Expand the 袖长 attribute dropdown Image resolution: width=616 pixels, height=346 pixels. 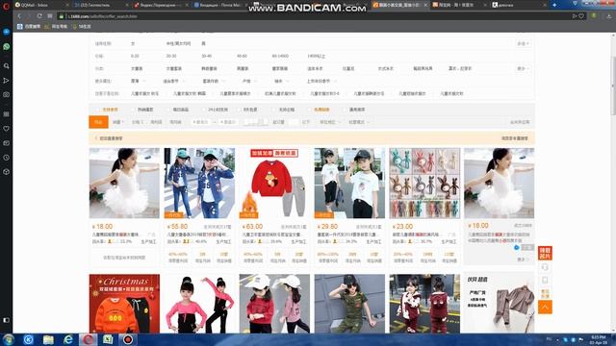[281, 81]
